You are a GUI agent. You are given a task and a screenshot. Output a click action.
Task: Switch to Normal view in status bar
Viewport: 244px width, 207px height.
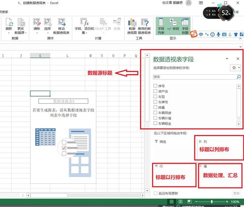pos(171,202)
